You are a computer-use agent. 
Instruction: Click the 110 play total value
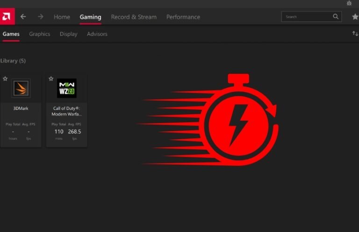pos(59,132)
